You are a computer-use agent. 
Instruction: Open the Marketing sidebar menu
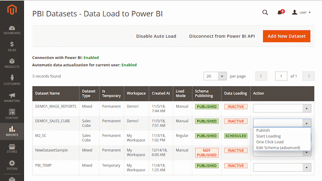click(12, 97)
